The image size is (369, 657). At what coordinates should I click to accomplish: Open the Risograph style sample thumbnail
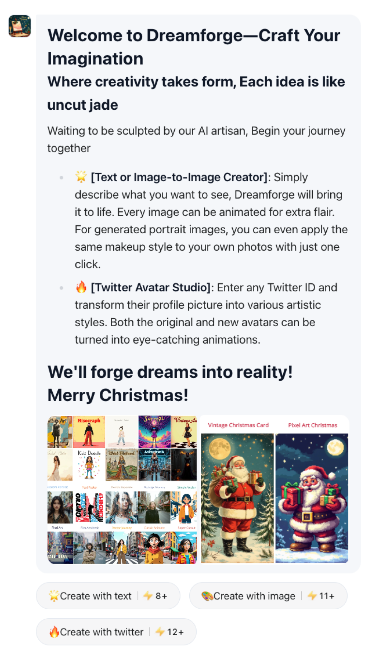89,432
